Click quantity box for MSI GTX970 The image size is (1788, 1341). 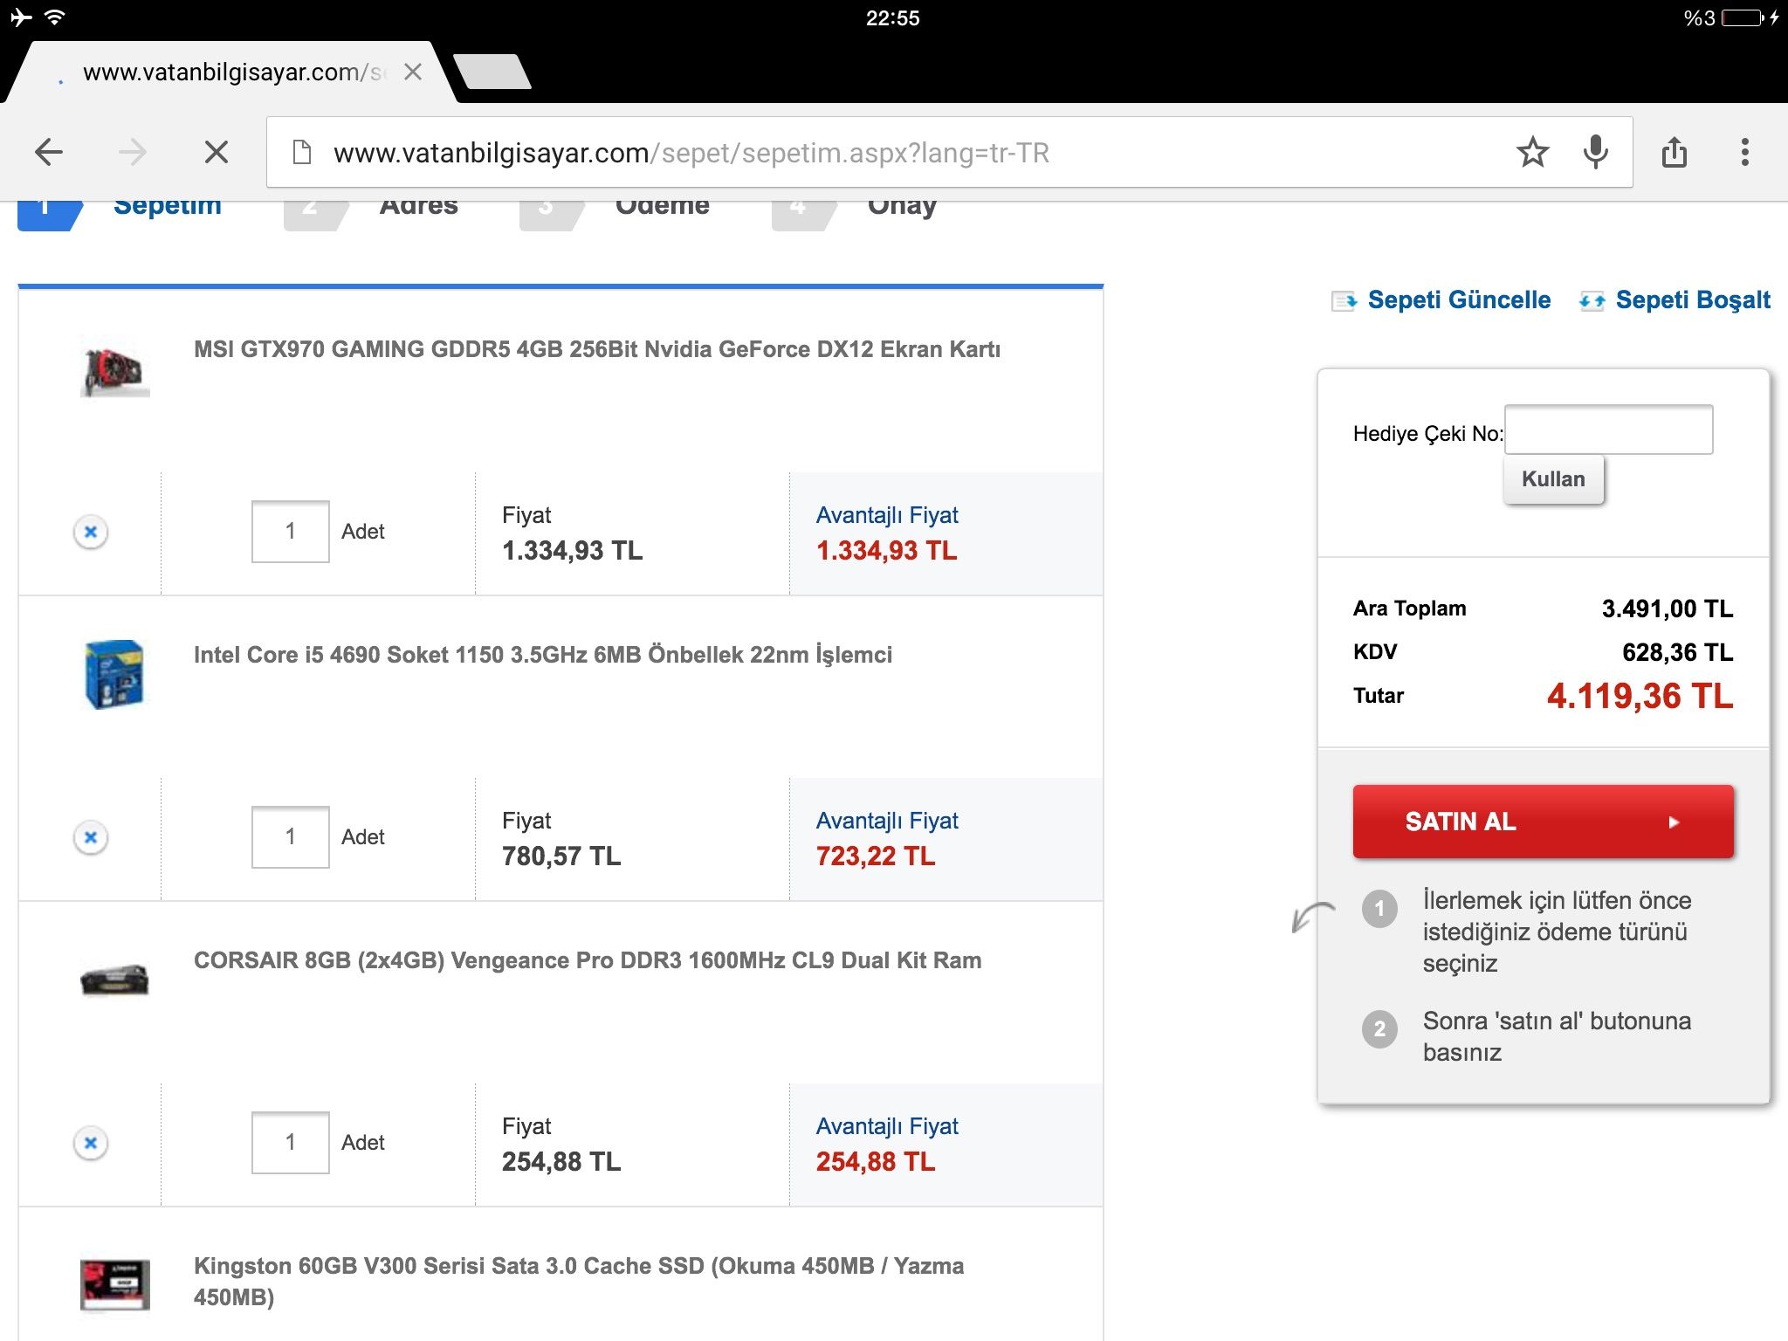(290, 532)
